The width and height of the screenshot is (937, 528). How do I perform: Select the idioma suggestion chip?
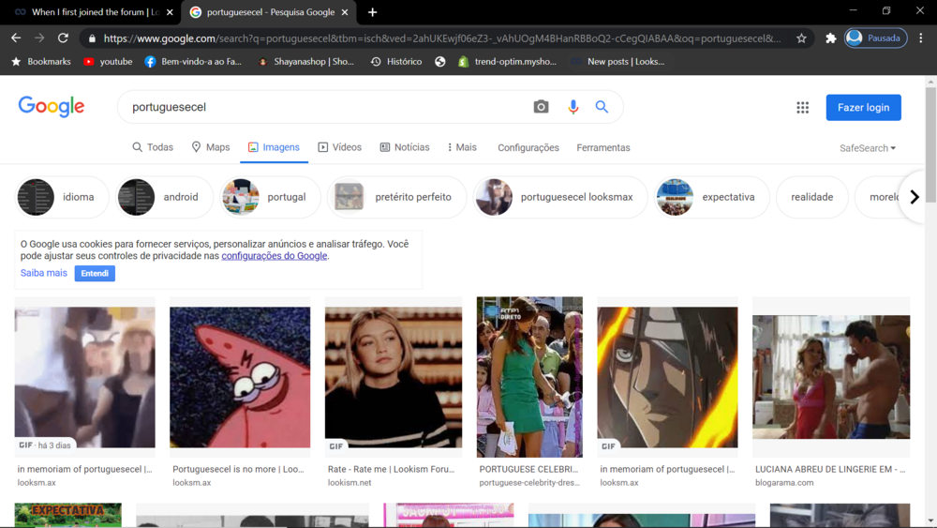[62, 197]
